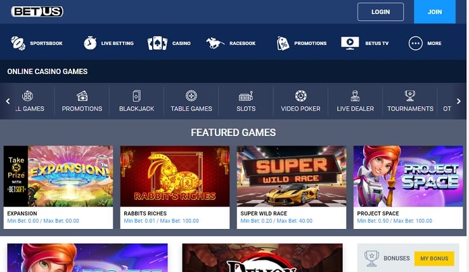469x272 pixels.
Task: Open the Casino menu label
Action: click(181, 43)
